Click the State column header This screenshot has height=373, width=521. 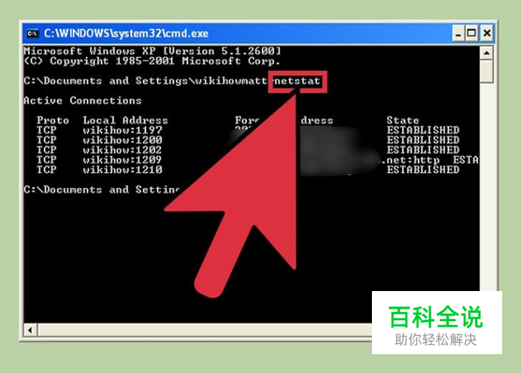click(x=403, y=120)
